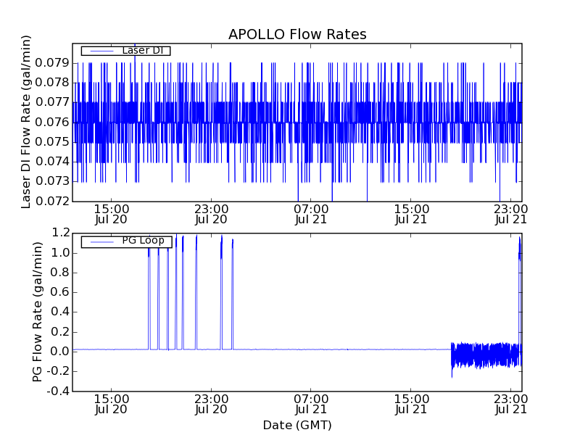Click the 0.6 tick on PG Flow axis
The image size is (580, 435).
tap(60, 292)
